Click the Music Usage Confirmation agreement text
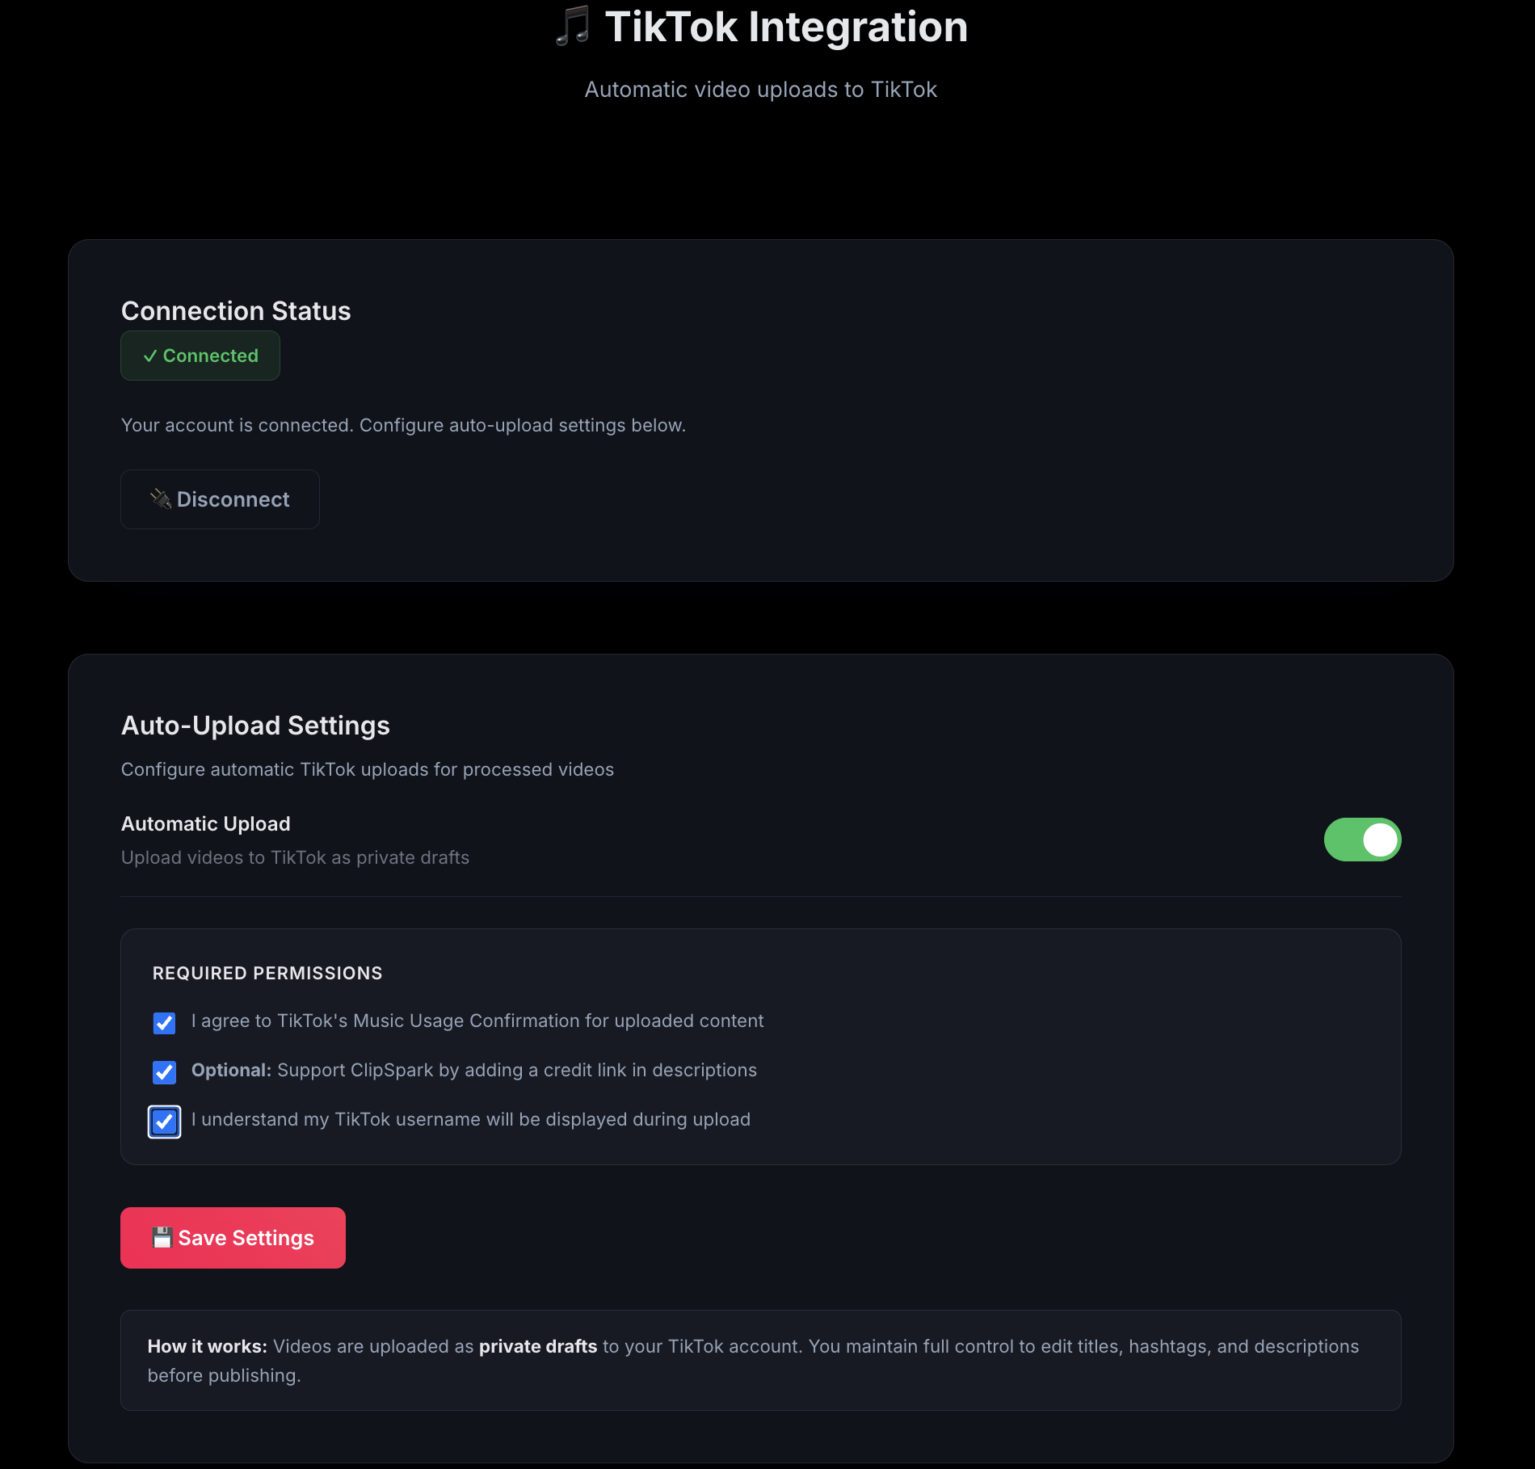 pyautogui.click(x=477, y=1021)
